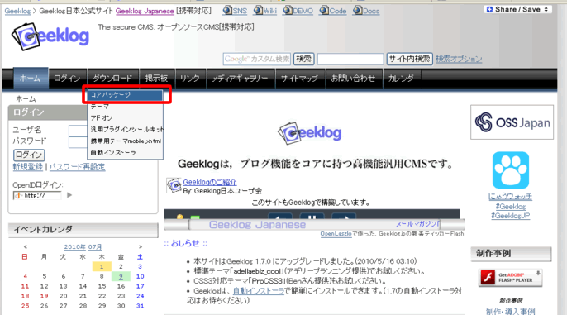Open the Geeklogのご紹介 article link
This screenshot has height=315, width=567.
coord(210,182)
